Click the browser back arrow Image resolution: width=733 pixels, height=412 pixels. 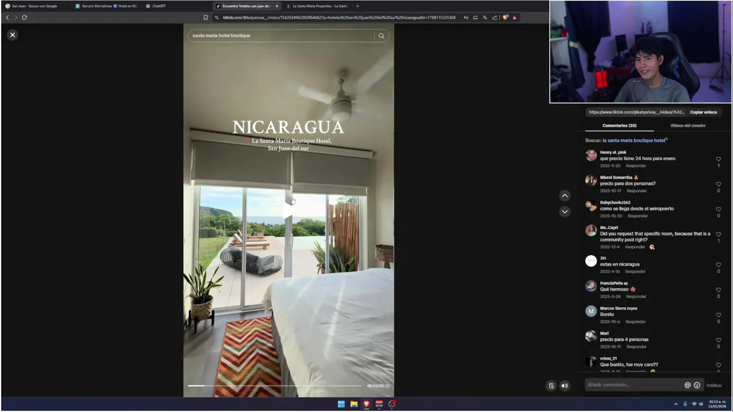click(7, 17)
